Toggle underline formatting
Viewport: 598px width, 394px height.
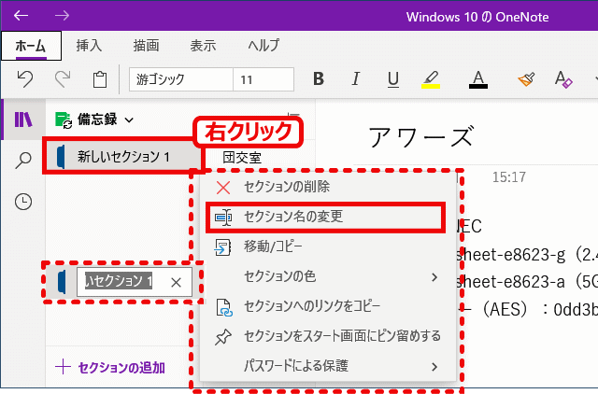click(392, 79)
